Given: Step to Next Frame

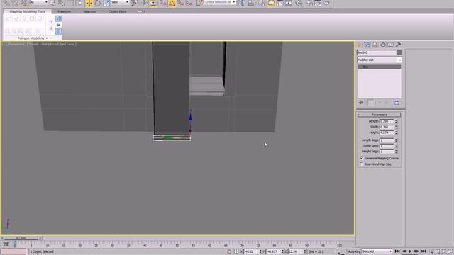Looking at the screenshot, I should click(x=416, y=251).
